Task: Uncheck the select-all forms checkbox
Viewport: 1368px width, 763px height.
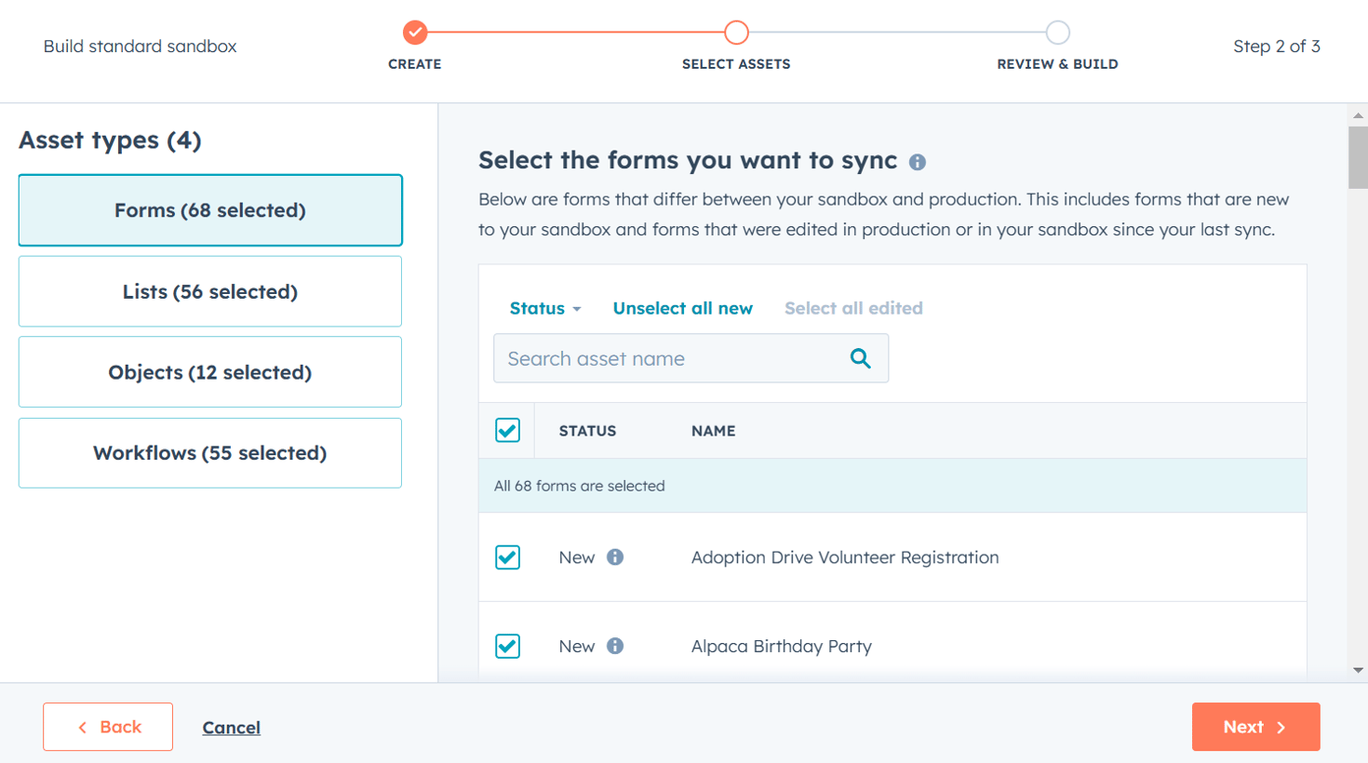Action: point(508,430)
